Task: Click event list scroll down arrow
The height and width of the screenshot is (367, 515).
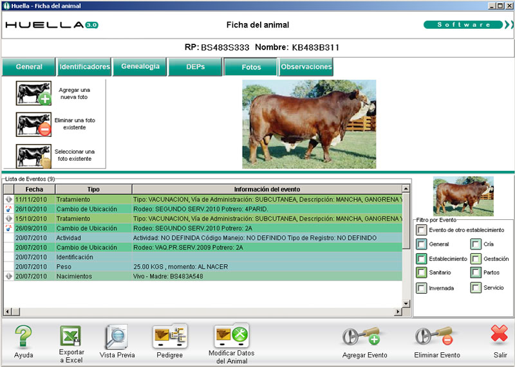Action: pyautogui.click(x=406, y=303)
